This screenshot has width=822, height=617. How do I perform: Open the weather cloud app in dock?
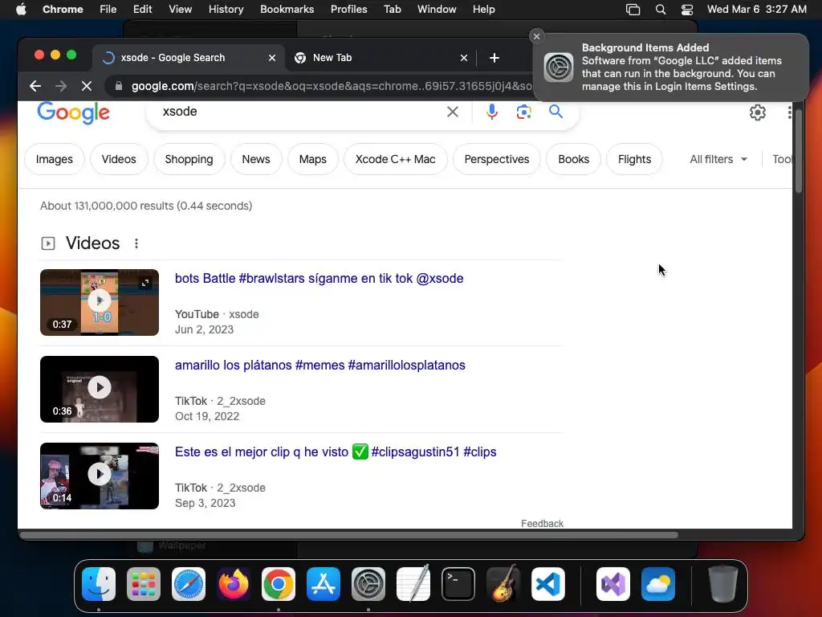(x=658, y=584)
